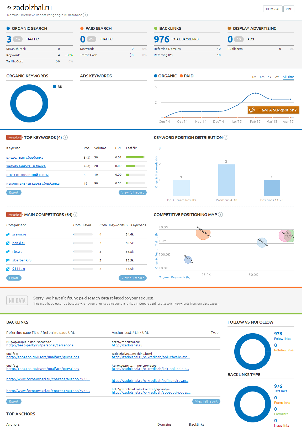Image resolution: width=302 pixels, height=429 pixels.
Task: Open external link icon for sravni.ru
Action: click(x=8, y=235)
